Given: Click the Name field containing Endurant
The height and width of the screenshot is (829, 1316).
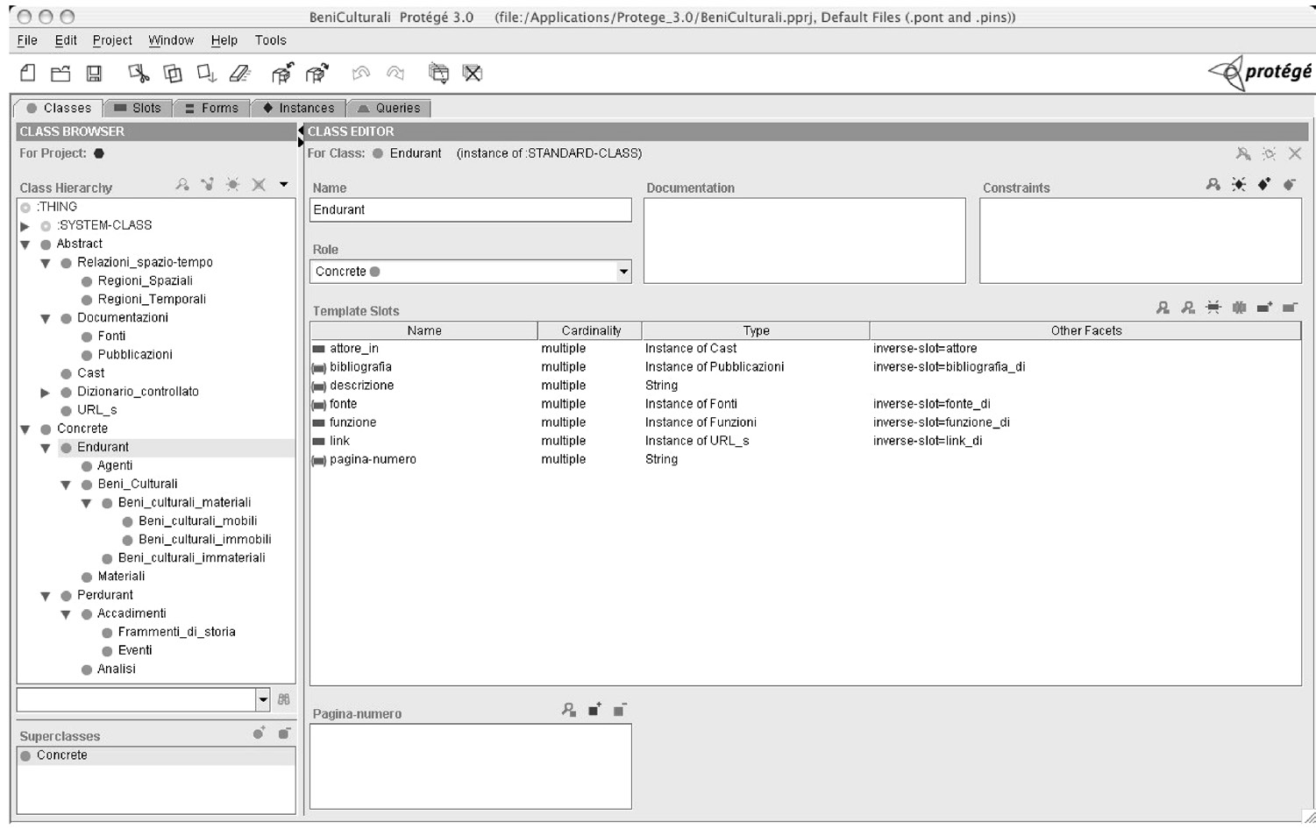Looking at the screenshot, I should [x=470, y=209].
